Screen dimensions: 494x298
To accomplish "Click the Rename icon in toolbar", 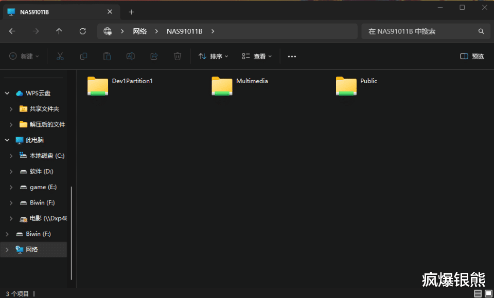I will (x=130, y=57).
